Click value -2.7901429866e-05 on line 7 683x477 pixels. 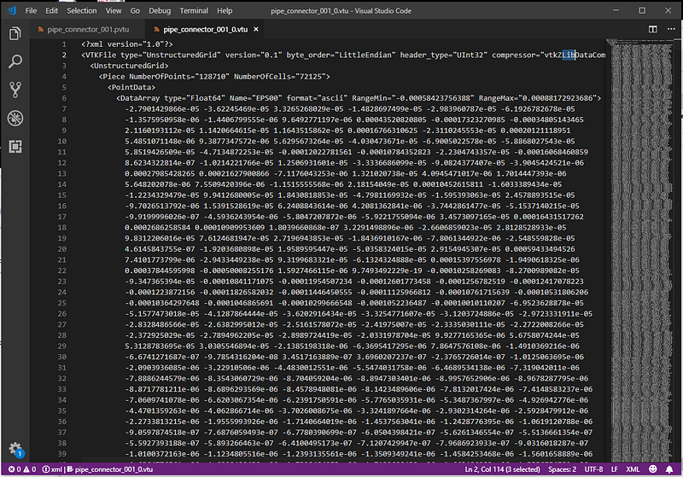click(162, 109)
